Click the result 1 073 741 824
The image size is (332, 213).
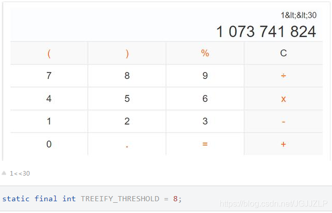pyautogui.click(x=266, y=32)
